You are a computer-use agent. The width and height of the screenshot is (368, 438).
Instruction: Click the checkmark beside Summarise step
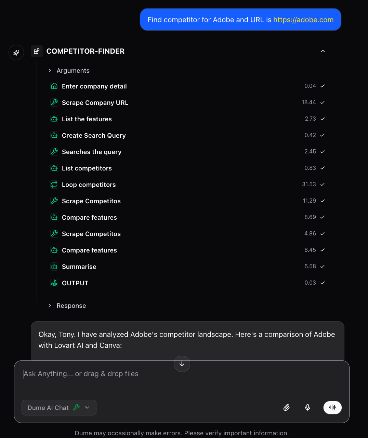pos(322,266)
